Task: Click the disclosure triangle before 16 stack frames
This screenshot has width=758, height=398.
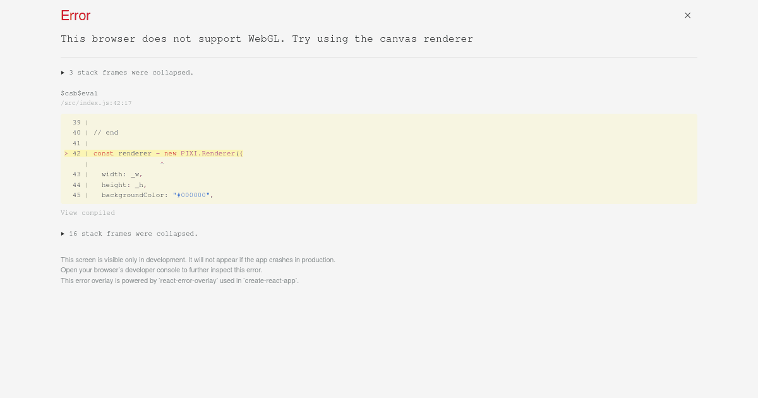Action: pos(63,234)
